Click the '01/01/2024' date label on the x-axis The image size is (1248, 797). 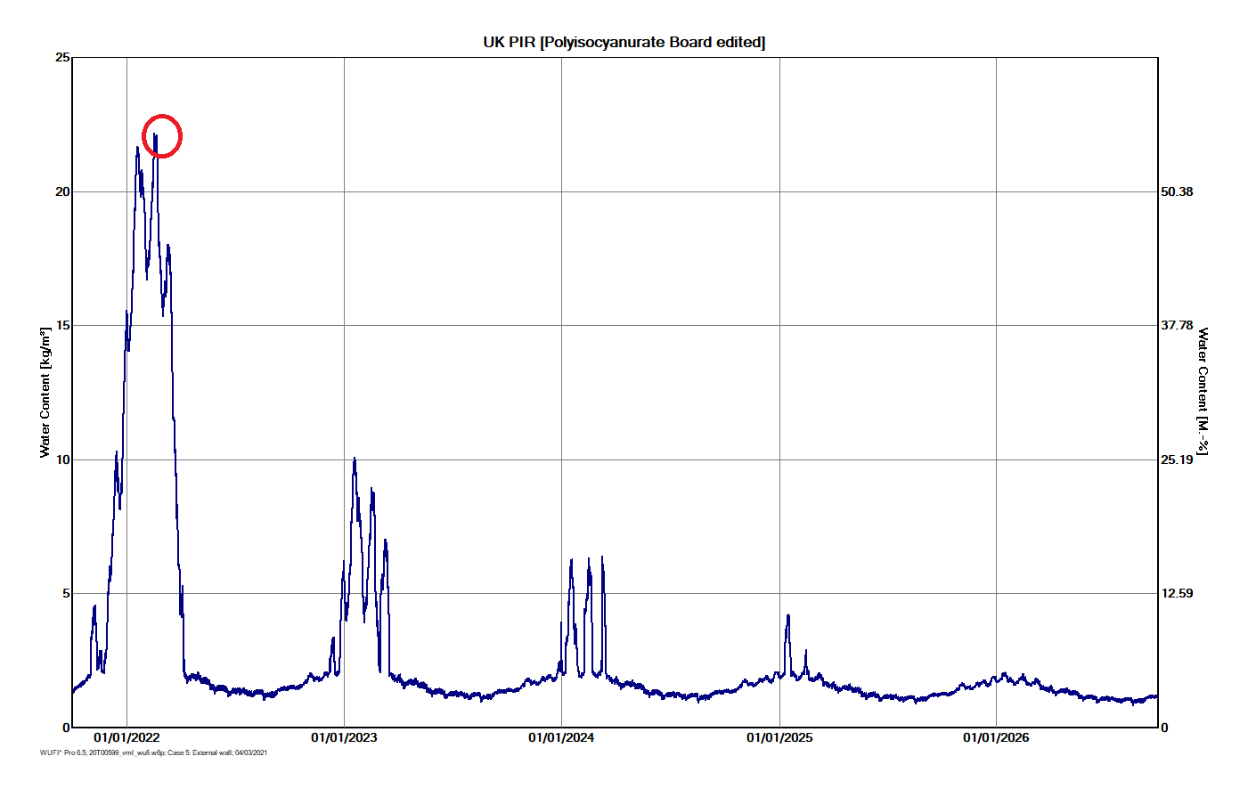pos(561,738)
